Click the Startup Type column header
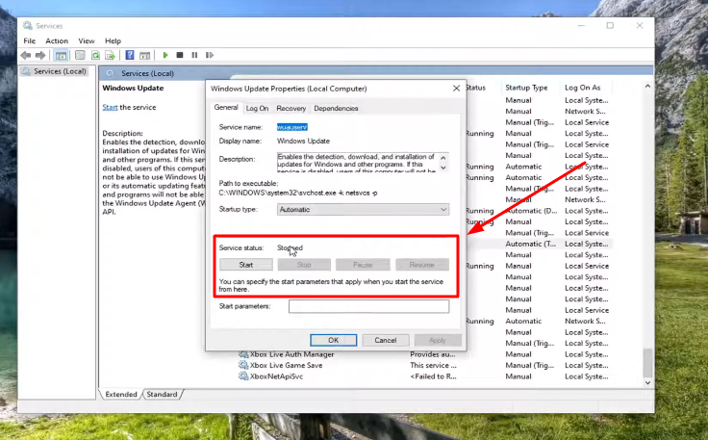This screenshot has height=440, width=708. (526, 88)
